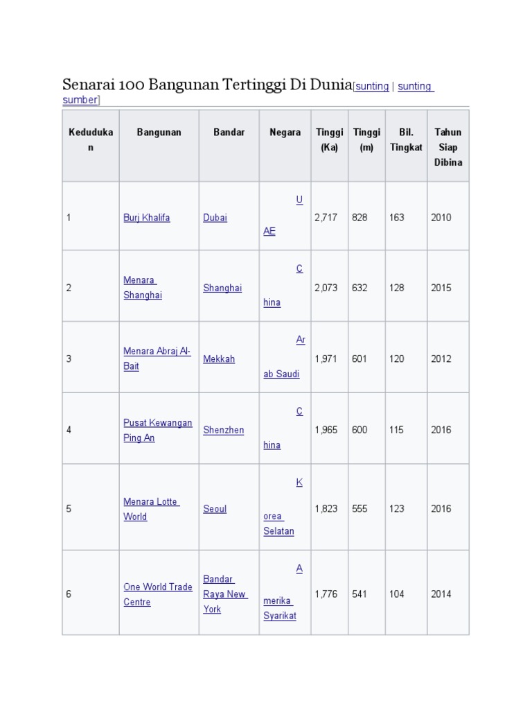Viewport: 532px width, 710px height.
Task: Click the Dubai city link
Action: point(215,218)
